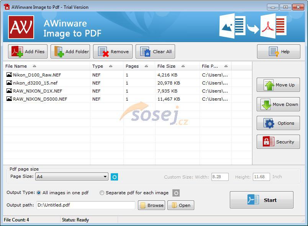Click the Type cell of nikon_d3200_15.nef row
Image resolution: width=308 pixels, height=226 pixels.
96,83
